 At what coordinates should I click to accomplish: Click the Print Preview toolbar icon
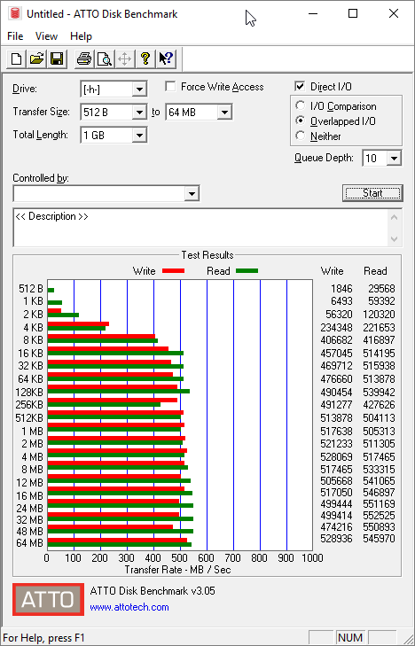pyautogui.click(x=105, y=58)
